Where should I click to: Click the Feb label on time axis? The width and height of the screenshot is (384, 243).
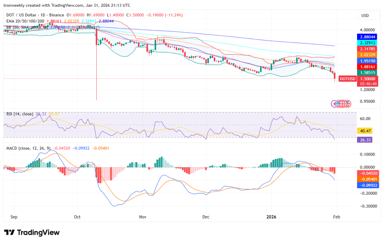click(x=337, y=217)
